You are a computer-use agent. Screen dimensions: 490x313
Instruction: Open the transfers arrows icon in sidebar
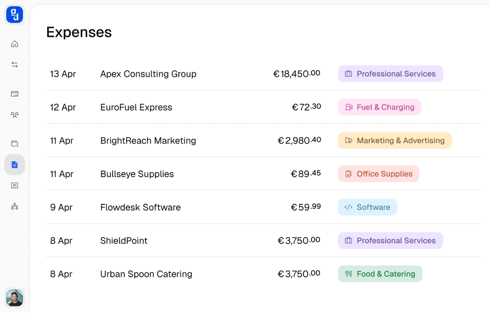[x=15, y=65]
